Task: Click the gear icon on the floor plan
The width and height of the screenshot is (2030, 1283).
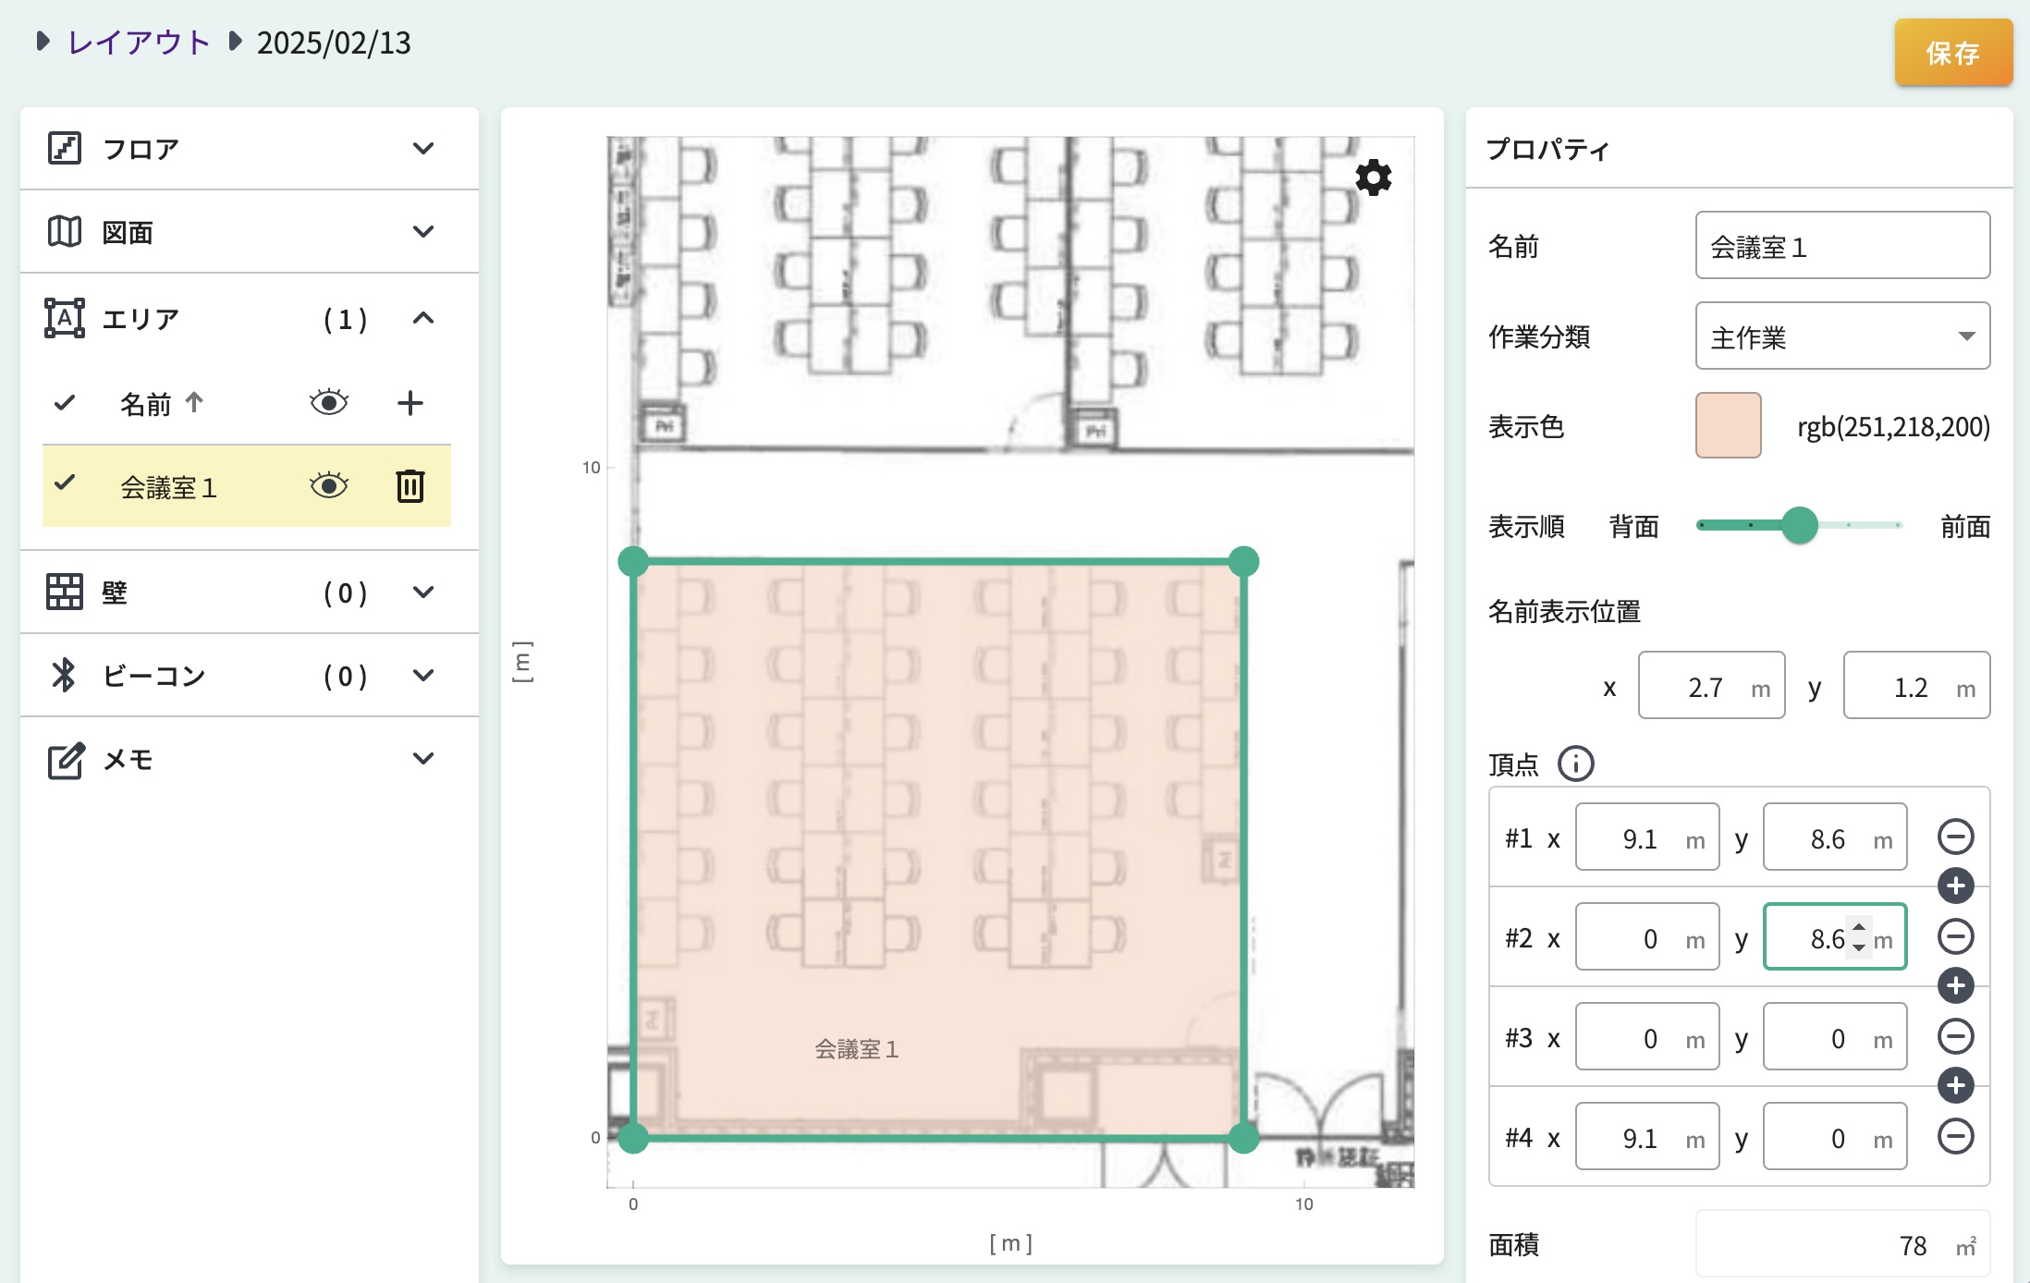Action: [x=1372, y=178]
